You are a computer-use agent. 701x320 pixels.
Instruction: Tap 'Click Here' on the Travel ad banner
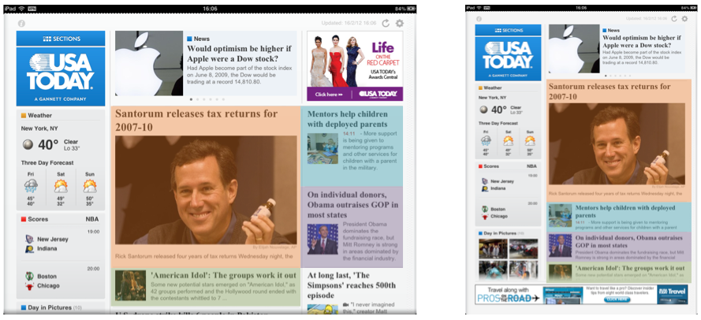pyautogui.click(x=618, y=300)
